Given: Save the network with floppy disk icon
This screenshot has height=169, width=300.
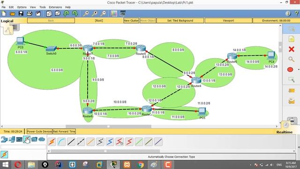Looking at the screenshot, I should pos(21,14).
